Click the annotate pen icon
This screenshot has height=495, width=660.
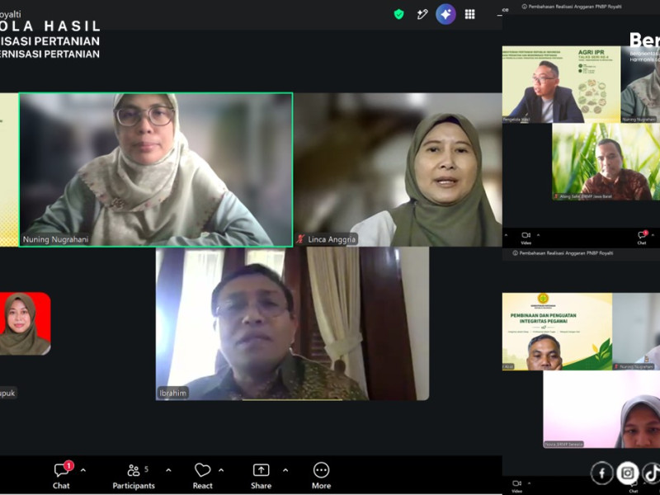coord(422,14)
